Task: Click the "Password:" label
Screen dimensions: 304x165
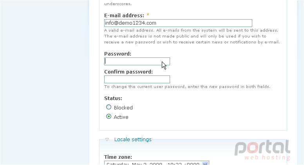Action: pyautogui.click(x=118, y=54)
